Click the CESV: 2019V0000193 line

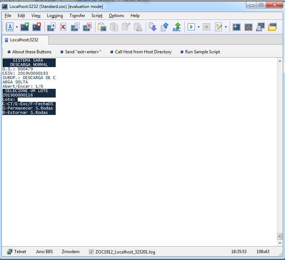(25, 73)
